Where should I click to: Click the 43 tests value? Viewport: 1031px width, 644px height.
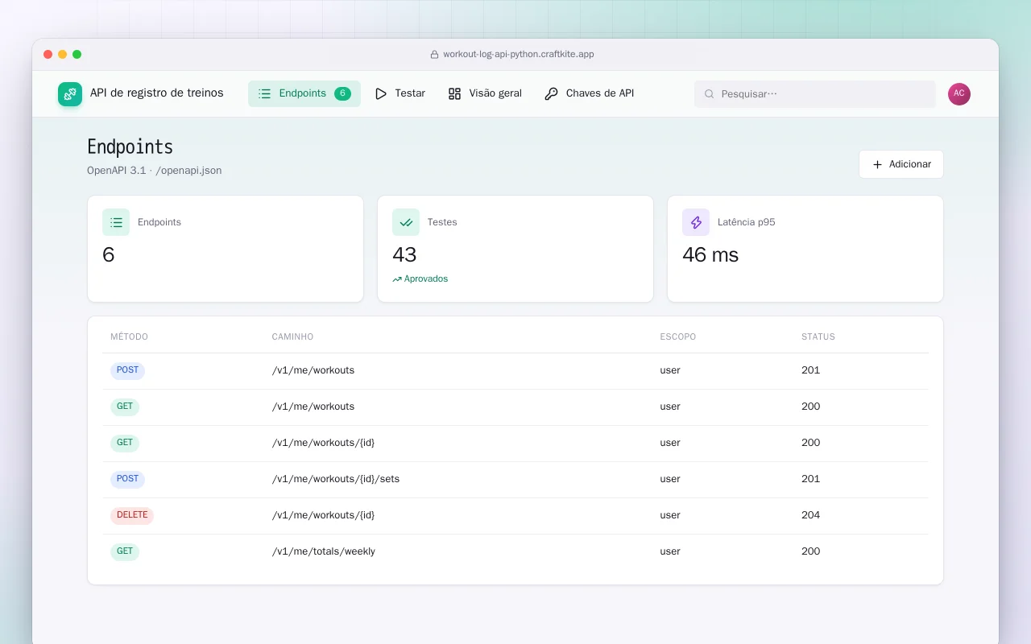tap(404, 254)
